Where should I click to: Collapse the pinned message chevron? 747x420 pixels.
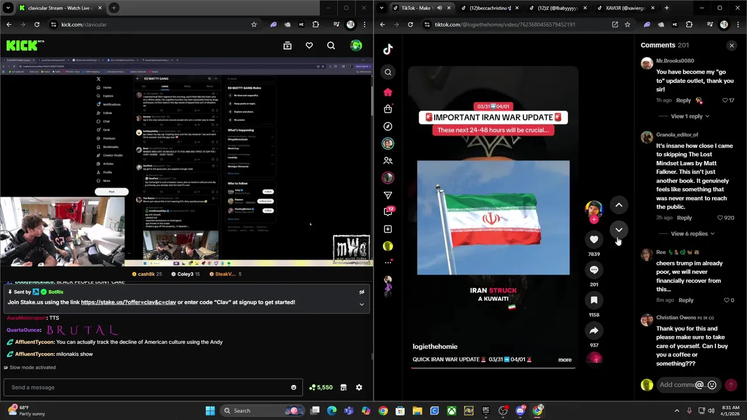point(361,304)
